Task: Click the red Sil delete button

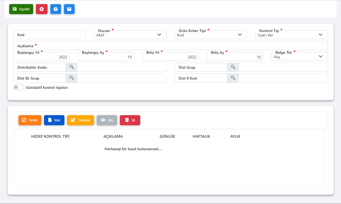Action: point(130,120)
